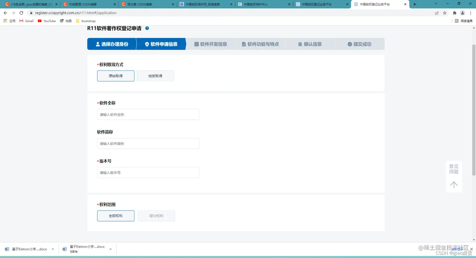Choose 部分权利 under 权利范围
This screenshot has width=476, height=258.
tap(156, 216)
